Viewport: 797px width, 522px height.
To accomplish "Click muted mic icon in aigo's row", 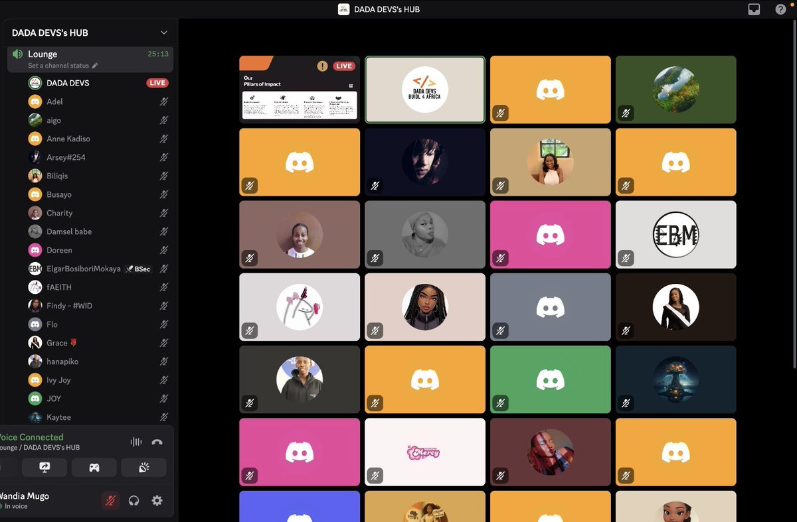I will 163,120.
